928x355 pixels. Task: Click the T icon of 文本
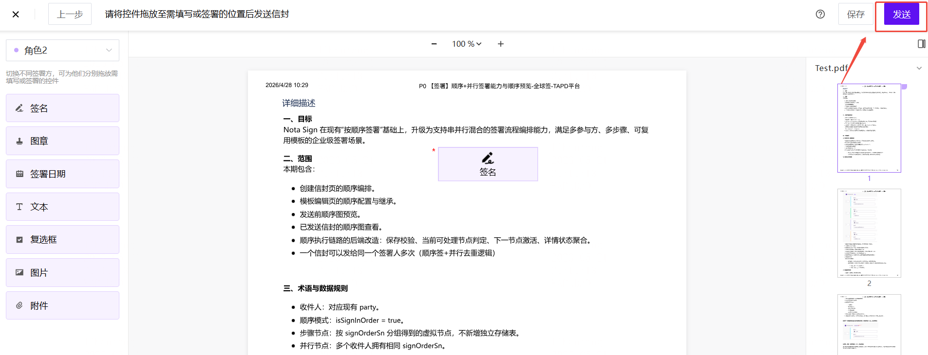[x=19, y=207]
